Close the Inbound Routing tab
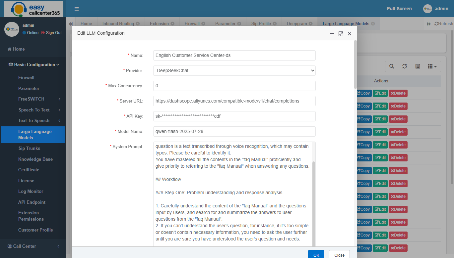Viewport: 454px width, 258px height. 138,24
